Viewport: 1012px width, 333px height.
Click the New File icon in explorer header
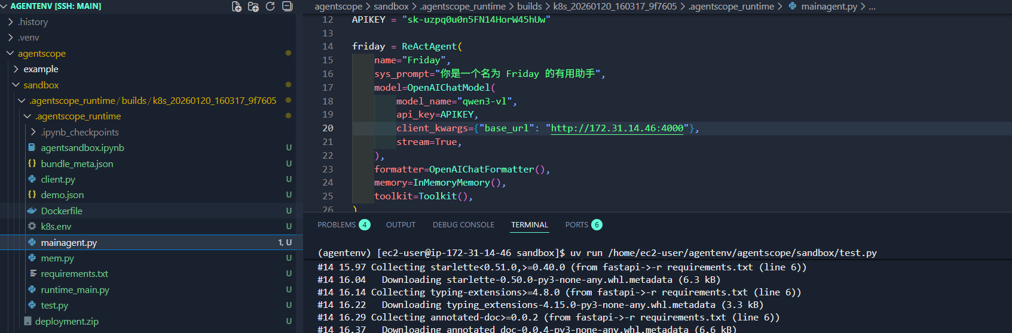tap(237, 7)
